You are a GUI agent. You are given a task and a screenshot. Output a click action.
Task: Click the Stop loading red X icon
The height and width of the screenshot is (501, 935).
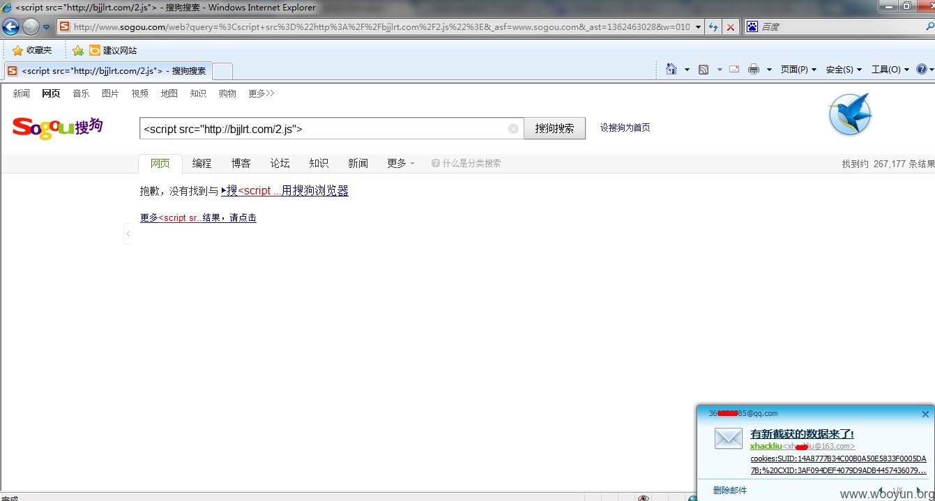(x=730, y=27)
